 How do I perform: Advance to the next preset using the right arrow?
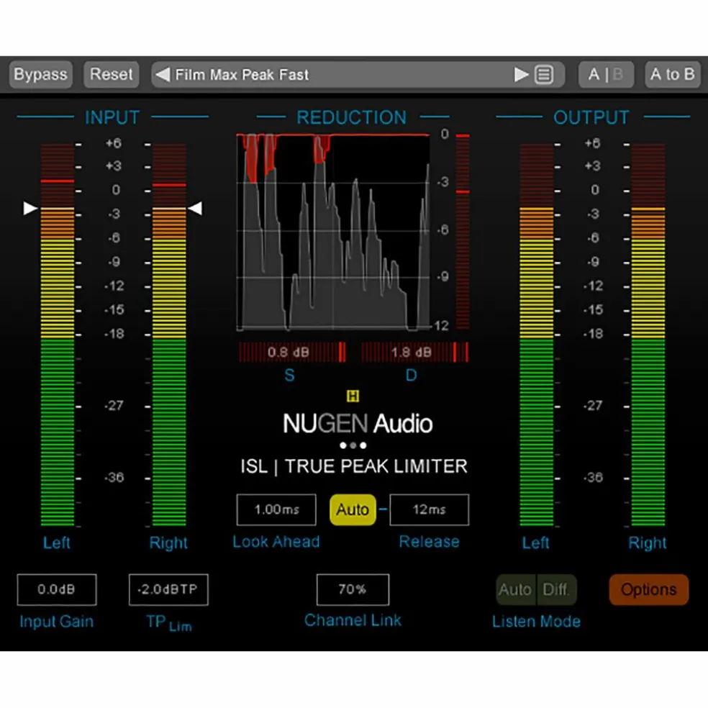pos(521,75)
